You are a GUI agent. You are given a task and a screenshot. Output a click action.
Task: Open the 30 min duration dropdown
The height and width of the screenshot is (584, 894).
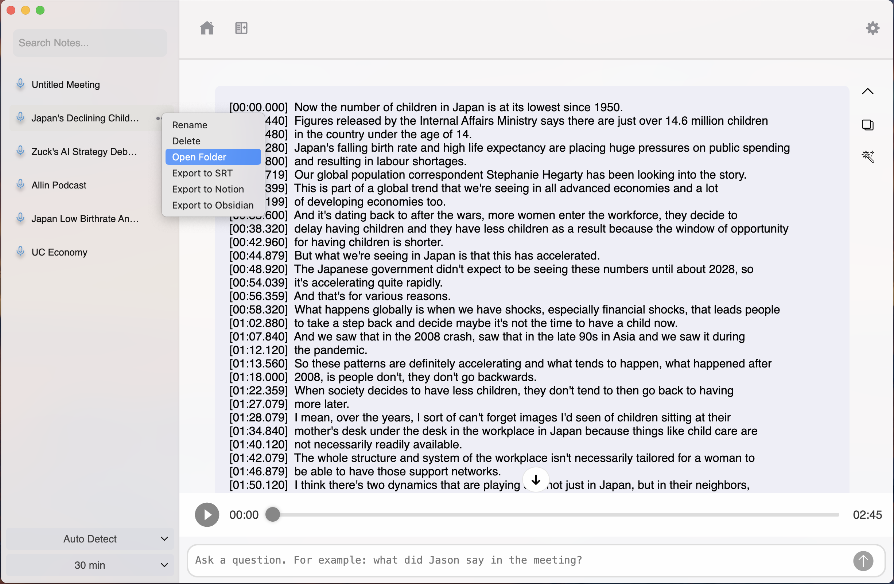[90, 565]
